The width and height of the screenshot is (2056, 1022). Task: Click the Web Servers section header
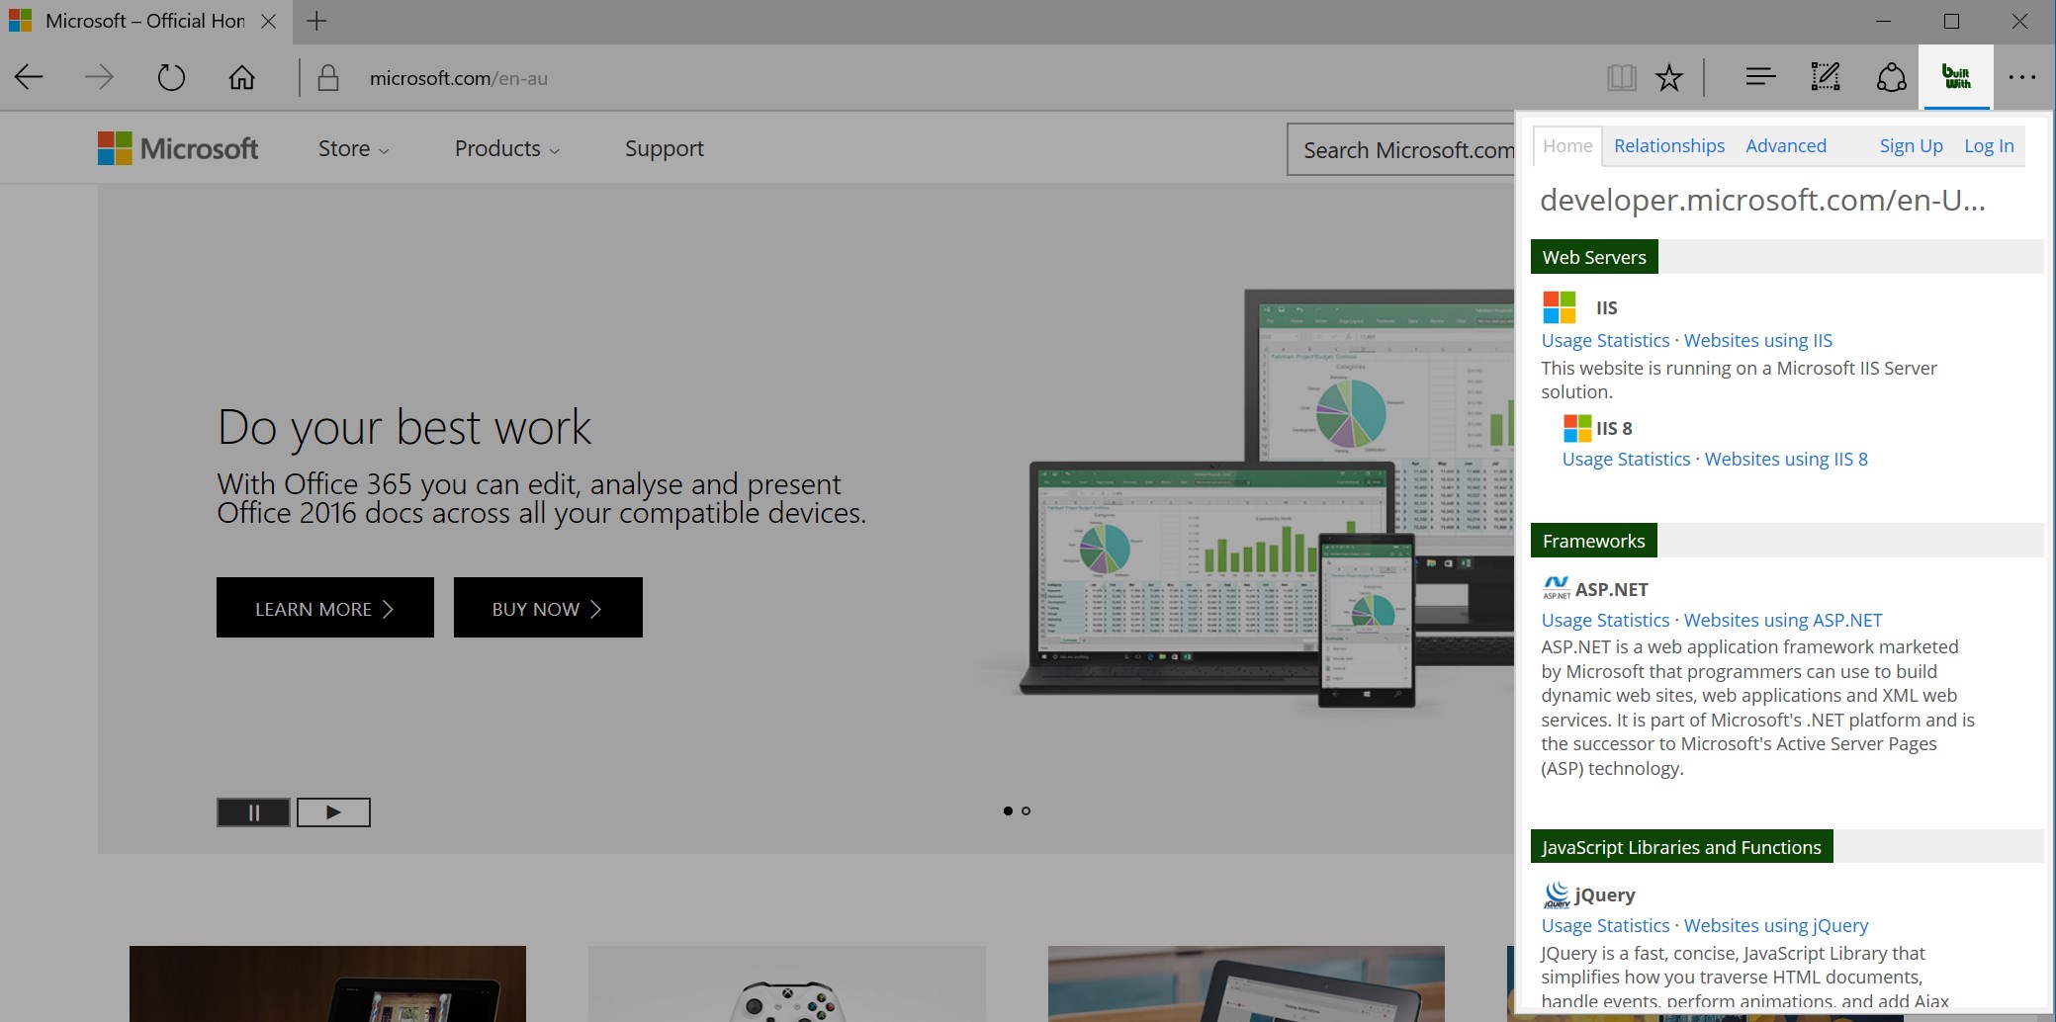click(1594, 257)
